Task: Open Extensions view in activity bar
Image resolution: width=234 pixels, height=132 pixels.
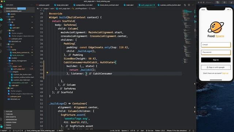Action: [x=1, y=32]
